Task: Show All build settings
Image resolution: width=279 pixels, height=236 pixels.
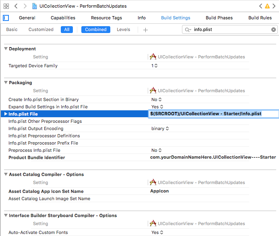Action: 67,29
